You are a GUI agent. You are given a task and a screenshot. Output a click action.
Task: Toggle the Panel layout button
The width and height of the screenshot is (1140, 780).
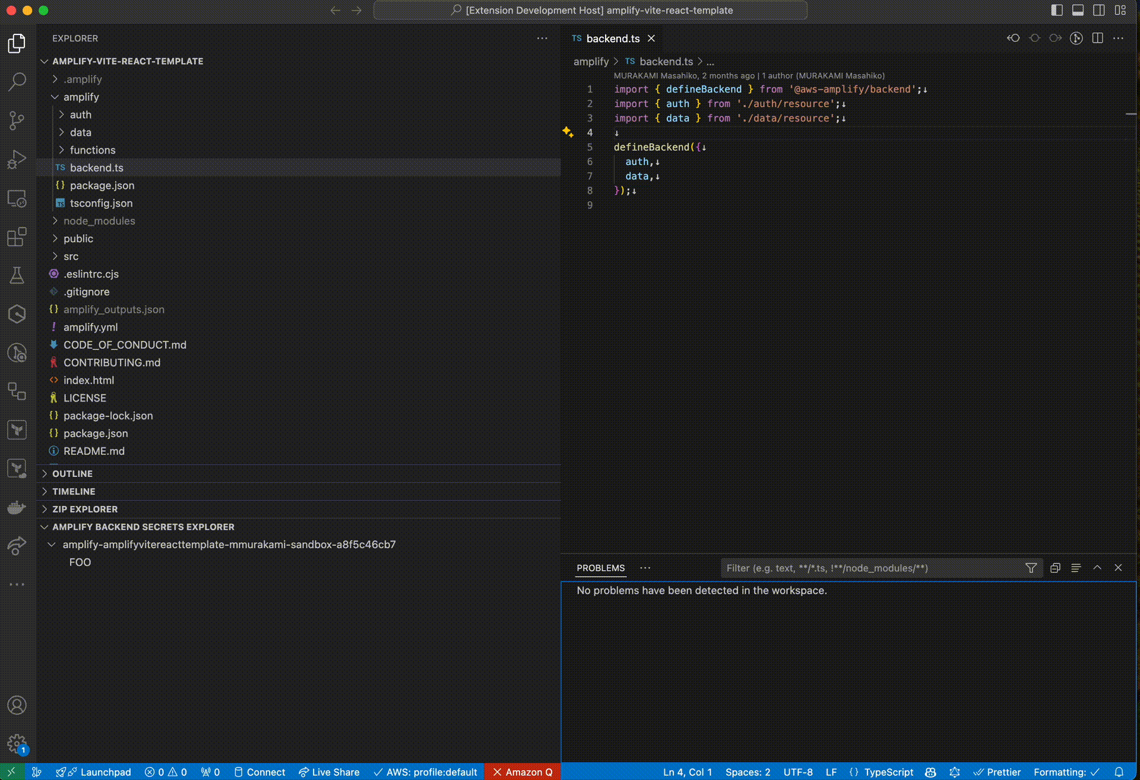point(1078,10)
